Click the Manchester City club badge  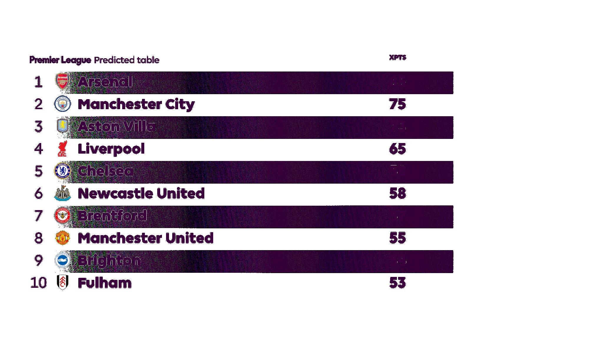(62, 104)
